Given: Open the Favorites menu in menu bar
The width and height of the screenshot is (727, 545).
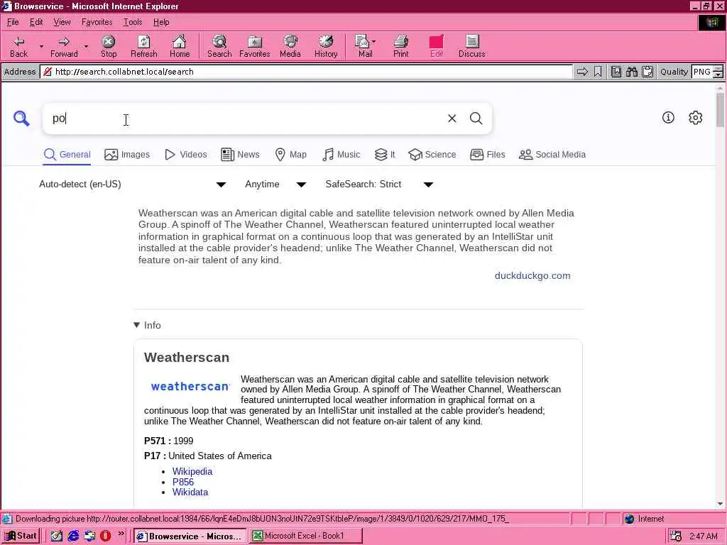Looking at the screenshot, I should coord(97,22).
